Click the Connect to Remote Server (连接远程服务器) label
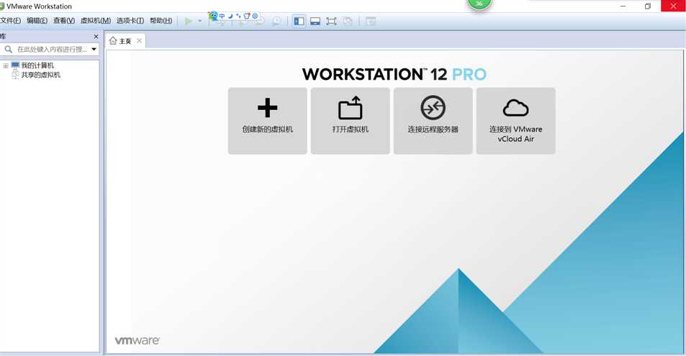This screenshot has height=356, width=686. 433,129
